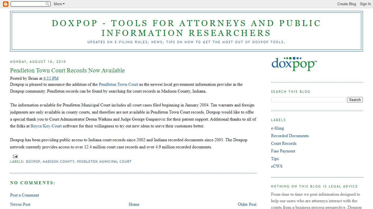Click the Blogger logo icon
Viewport: 373px width, 209px height.
[x=6, y=4]
